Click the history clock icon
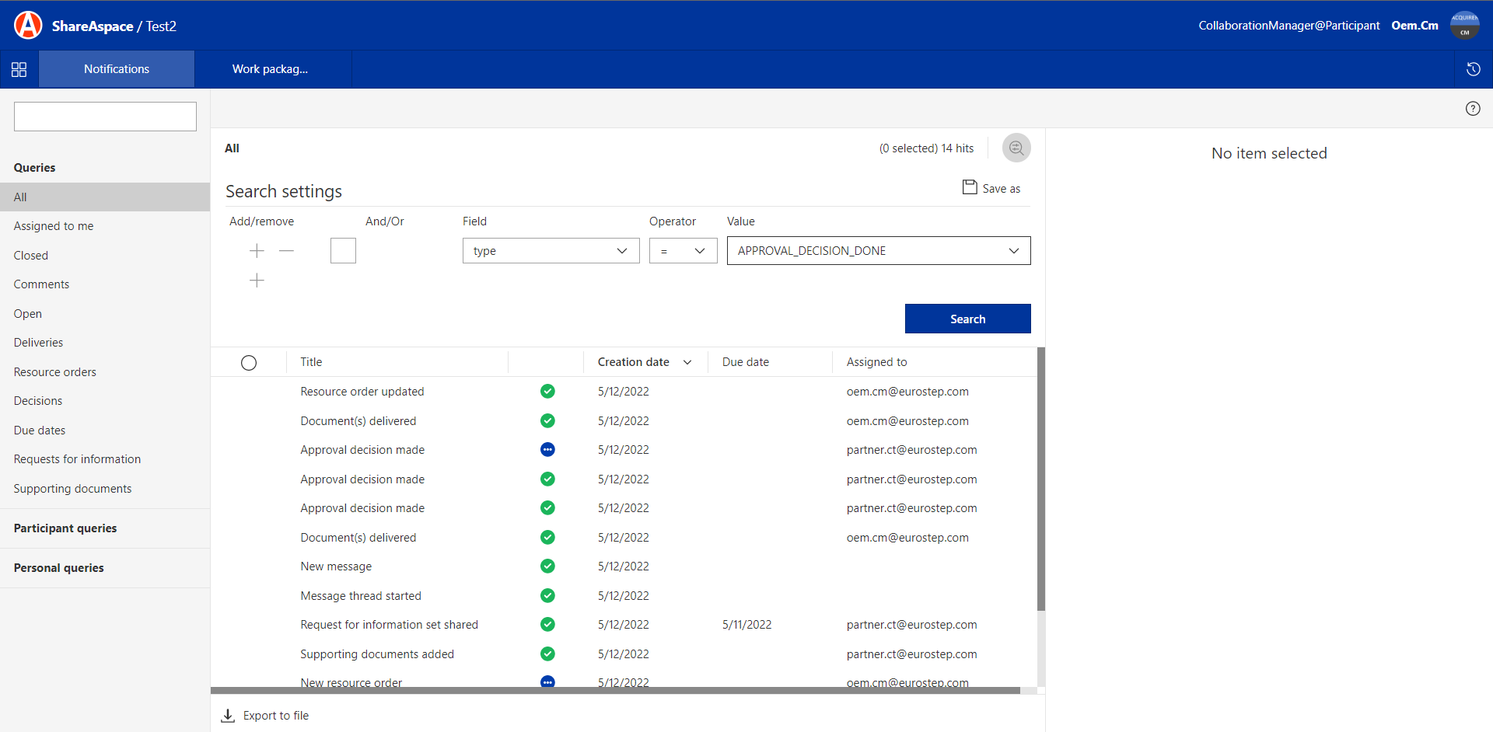 coord(1473,69)
